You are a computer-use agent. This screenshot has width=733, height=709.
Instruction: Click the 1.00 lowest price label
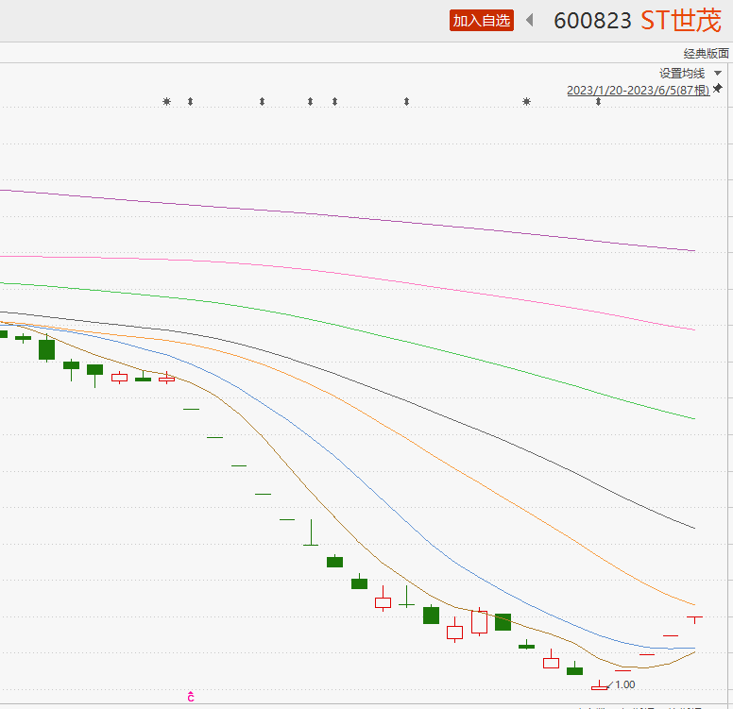pyautogui.click(x=624, y=684)
